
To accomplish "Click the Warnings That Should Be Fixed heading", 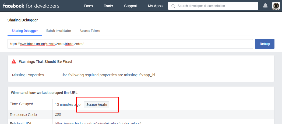I will [x=45, y=62].
